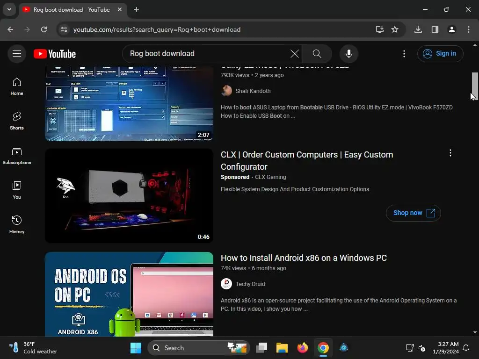Screen dimensions: 479x359
Task: Click the address bar URL
Action: coord(157,29)
